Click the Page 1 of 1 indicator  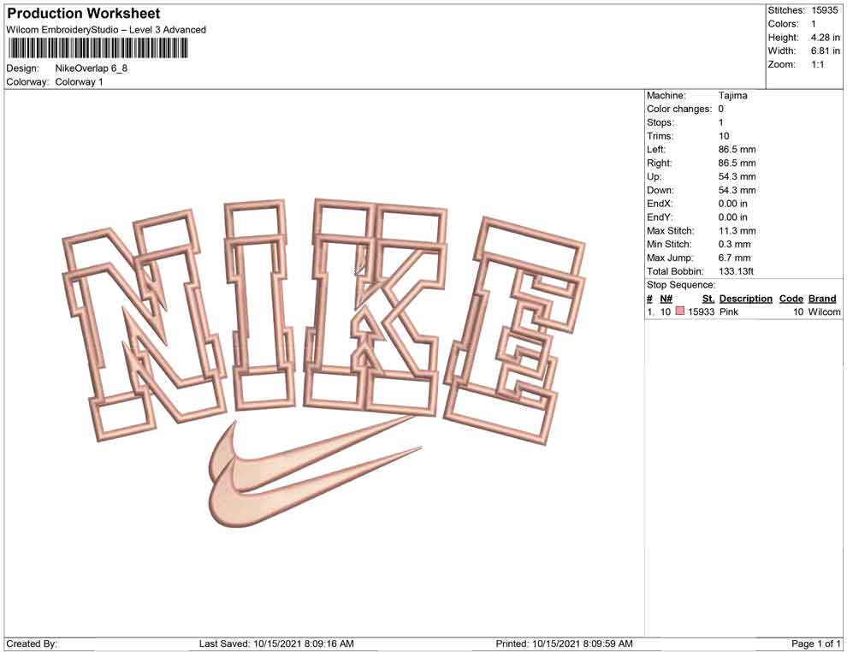click(815, 644)
